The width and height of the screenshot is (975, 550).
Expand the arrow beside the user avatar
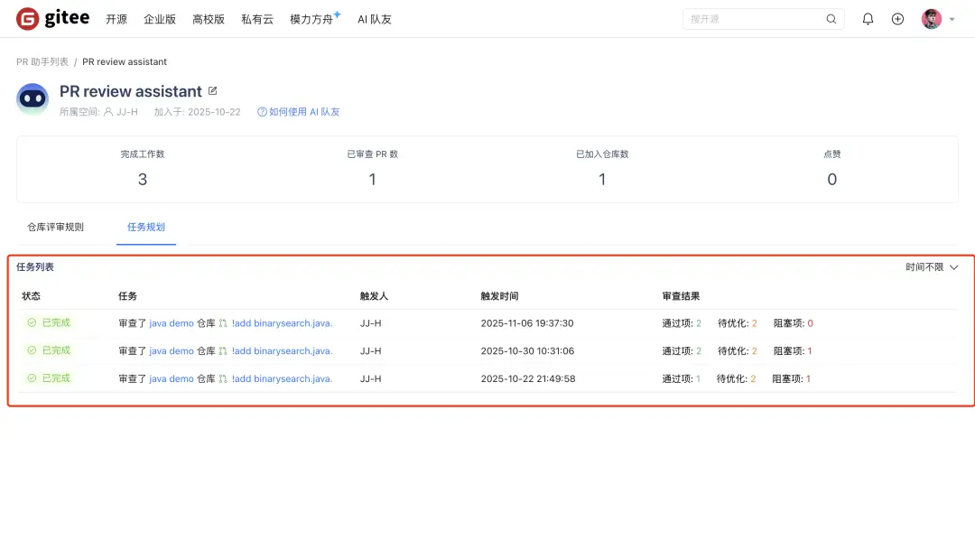[x=952, y=19]
